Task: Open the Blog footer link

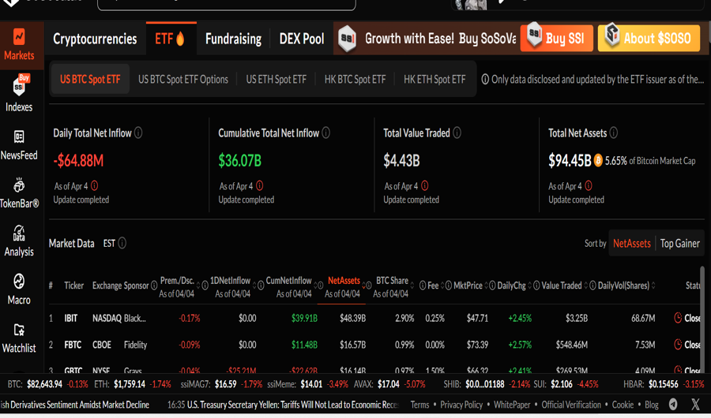Action: pos(652,405)
